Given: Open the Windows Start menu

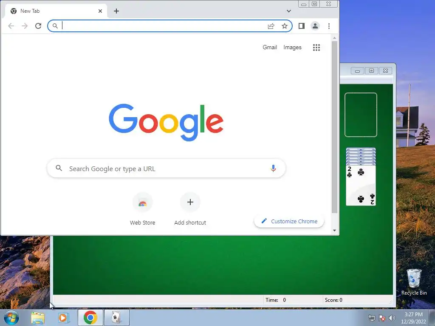Looking at the screenshot, I should pos(11,318).
